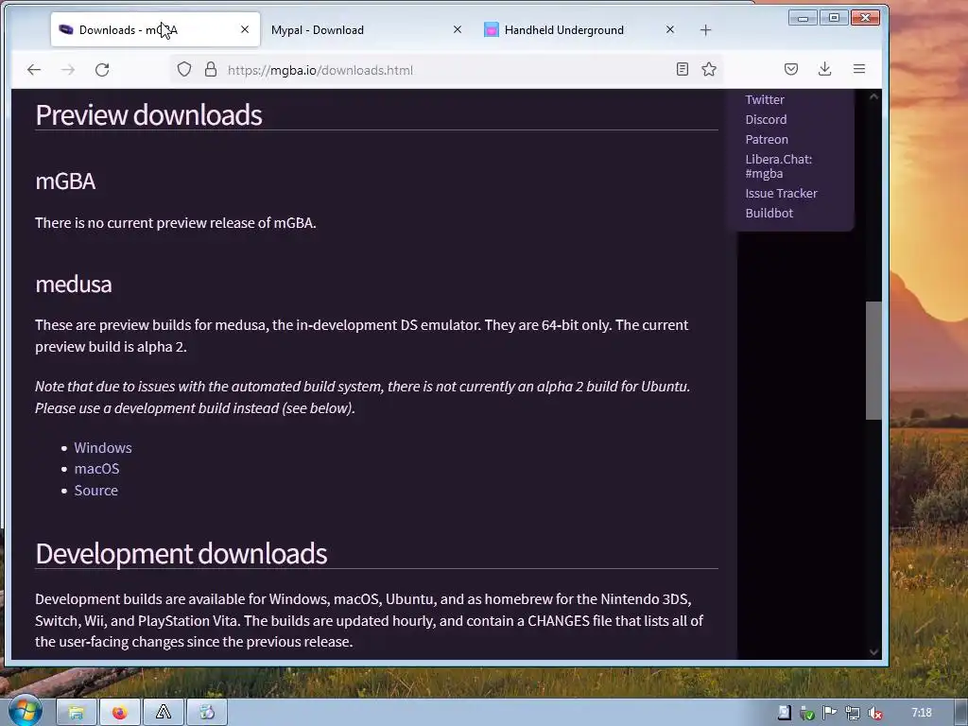This screenshot has width=968, height=726.
Task: Click the forward navigation arrow
Action: point(68,70)
